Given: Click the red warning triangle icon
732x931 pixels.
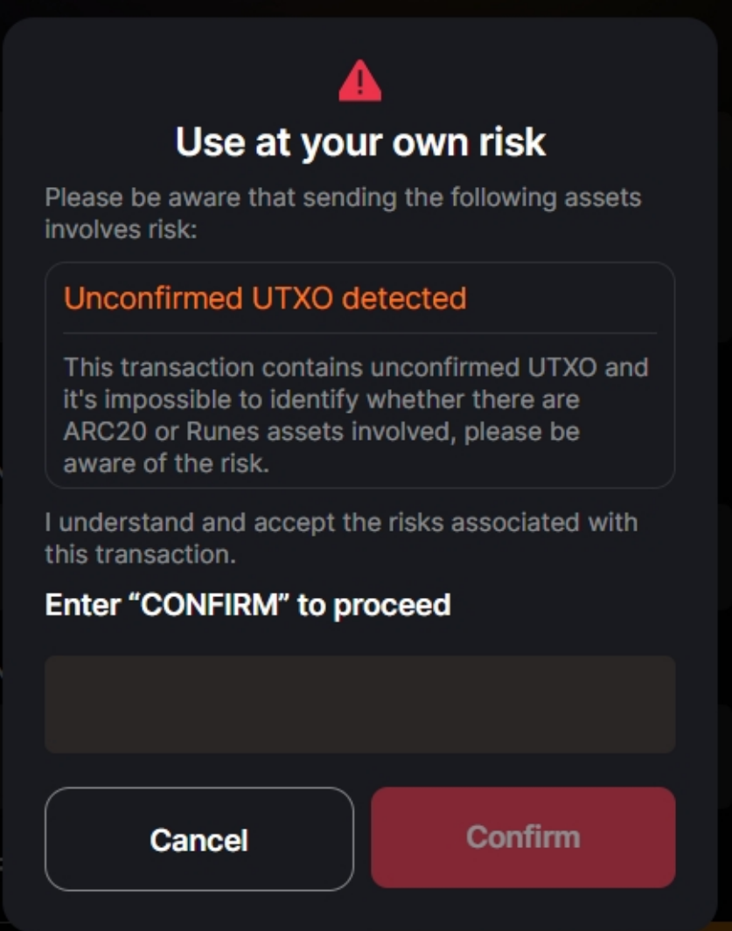Looking at the screenshot, I should pos(359,81).
